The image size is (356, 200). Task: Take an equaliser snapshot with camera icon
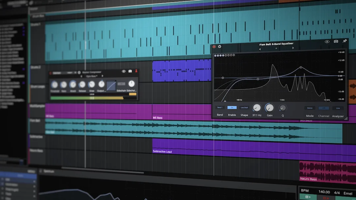tap(336, 41)
